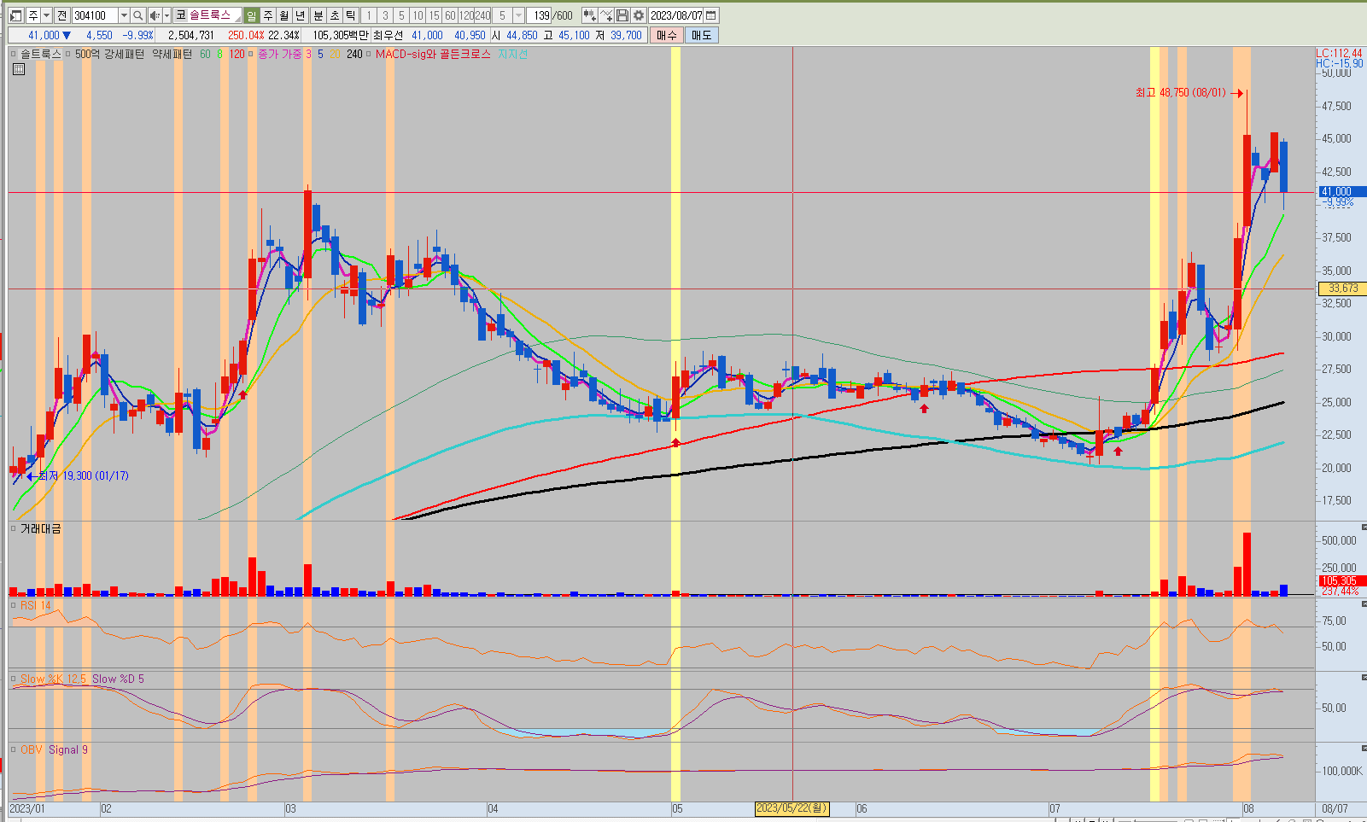Expand the speaker options dropdown arrow
Image resolution: width=1367 pixels, height=822 pixels.
(x=166, y=15)
